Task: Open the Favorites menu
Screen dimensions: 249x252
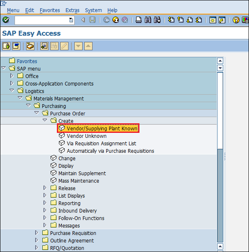Action: [x=50, y=10]
